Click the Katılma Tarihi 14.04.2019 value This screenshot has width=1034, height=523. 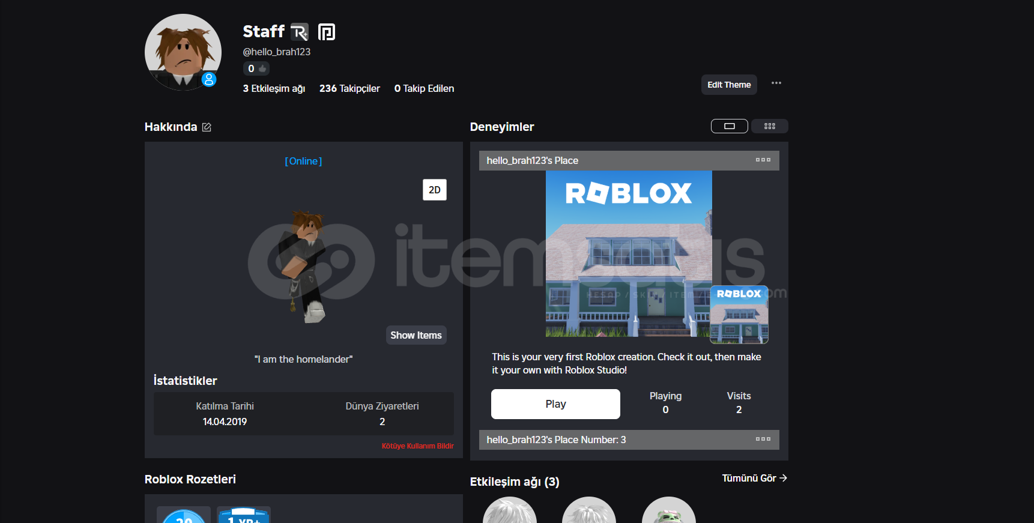coord(225,422)
